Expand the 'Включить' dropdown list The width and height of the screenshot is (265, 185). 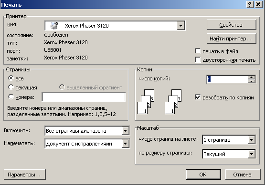125,131
